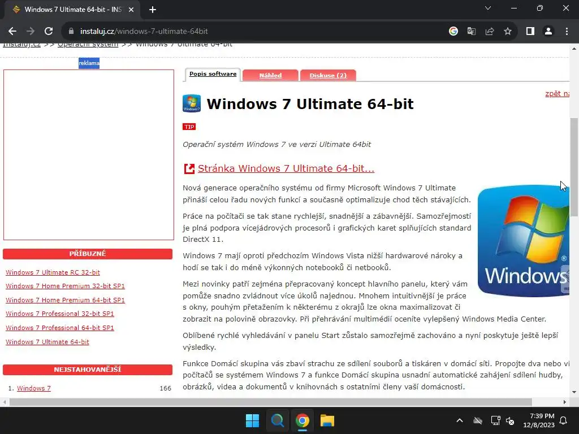Screen dimensions: 579x434
Task: Open Windows 7 Professional 64-bit SP1
Action: 60,328
